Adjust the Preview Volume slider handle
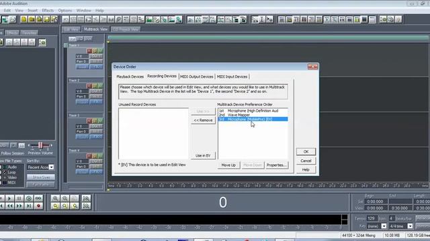This screenshot has height=241, width=430. [40, 145]
